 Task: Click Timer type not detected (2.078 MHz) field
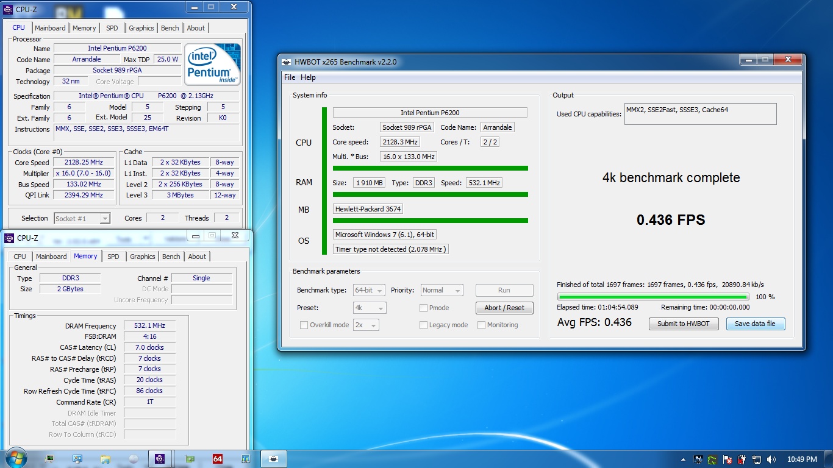point(391,249)
